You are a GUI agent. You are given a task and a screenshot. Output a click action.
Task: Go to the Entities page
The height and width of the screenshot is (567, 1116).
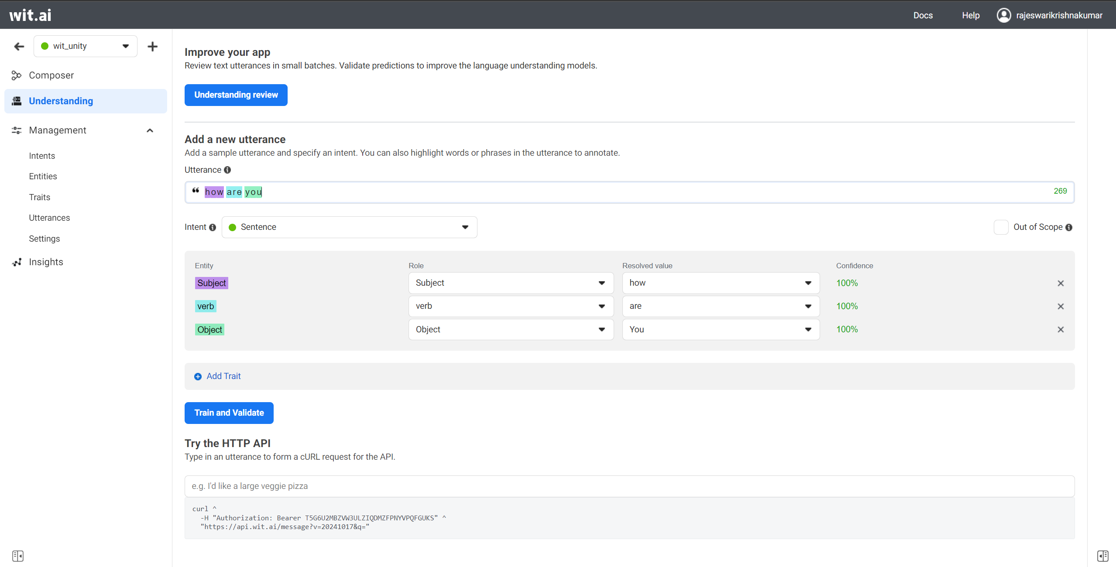click(43, 176)
